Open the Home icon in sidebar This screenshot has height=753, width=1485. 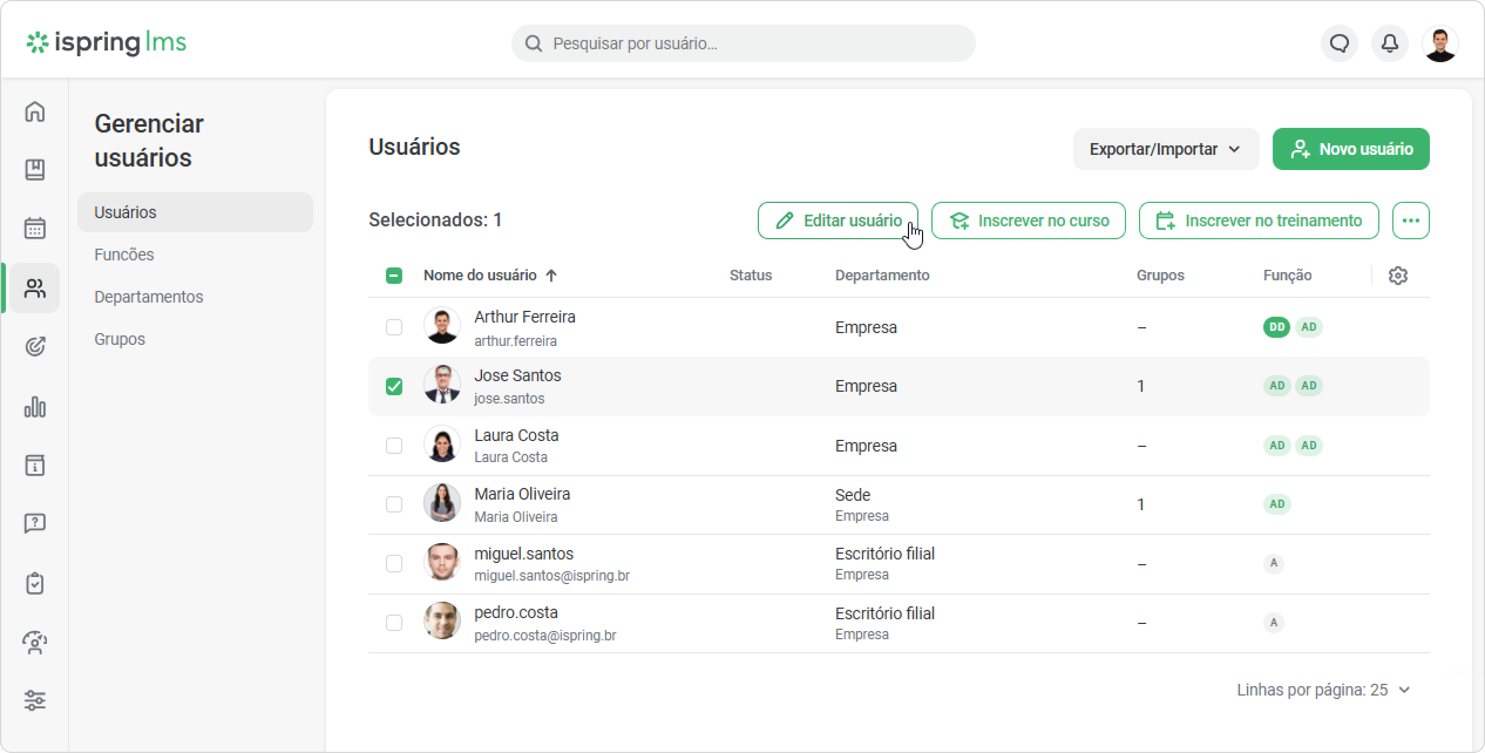point(35,111)
